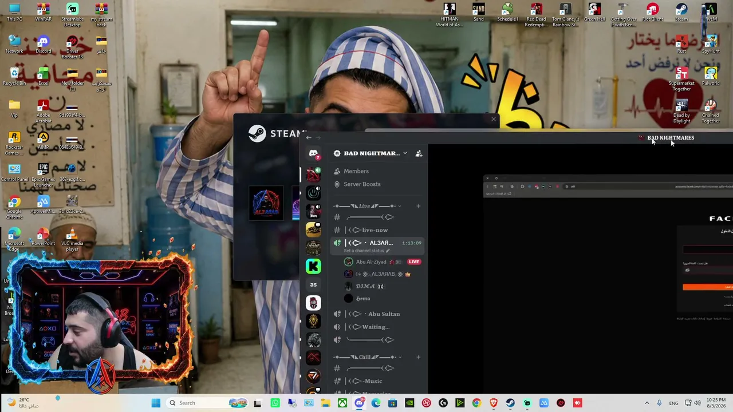Switch the ENG input language
Viewport: 733px width, 412px height.
click(x=674, y=403)
